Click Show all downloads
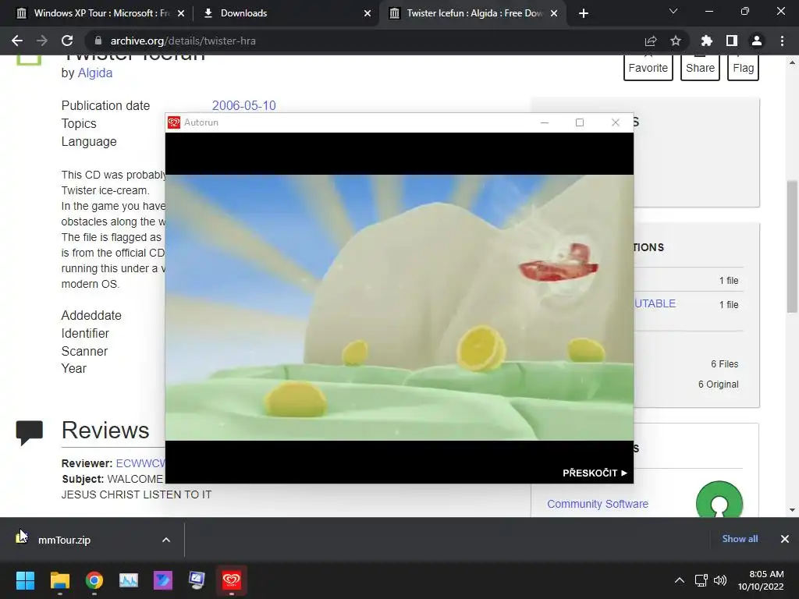The width and height of the screenshot is (799, 599). click(740, 539)
